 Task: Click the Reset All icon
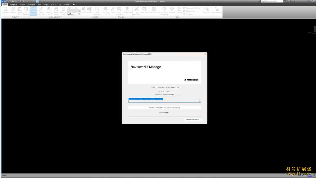[x=20, y=9]
